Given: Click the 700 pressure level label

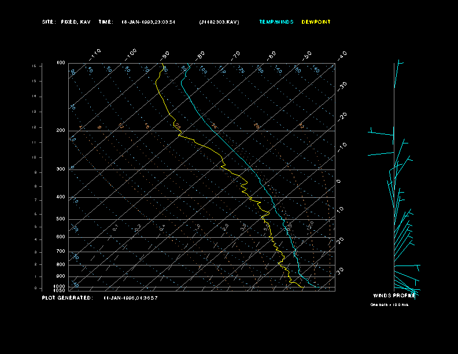Looking at the screenshot, I should [61, 252].
